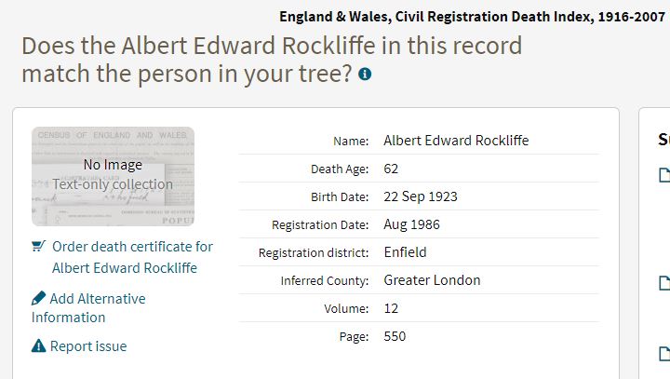Click the Civil Registration Death Index collection title
670x379 pixels.
point(472,17)
